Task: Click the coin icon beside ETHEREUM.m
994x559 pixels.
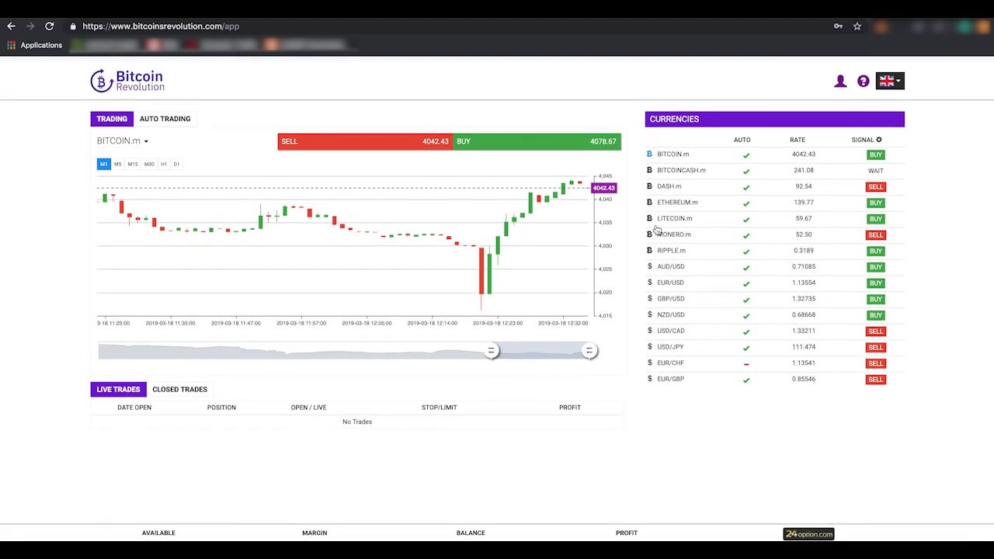Action: 650,202
